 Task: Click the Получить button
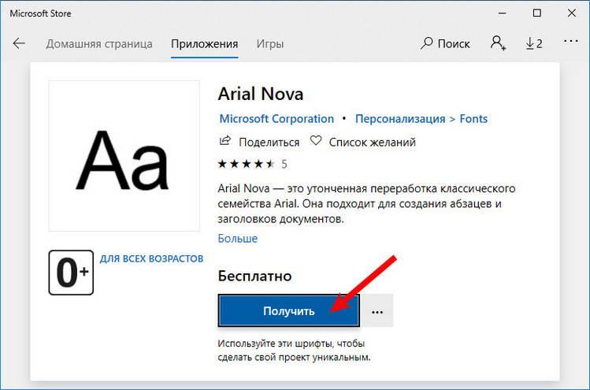288,311
